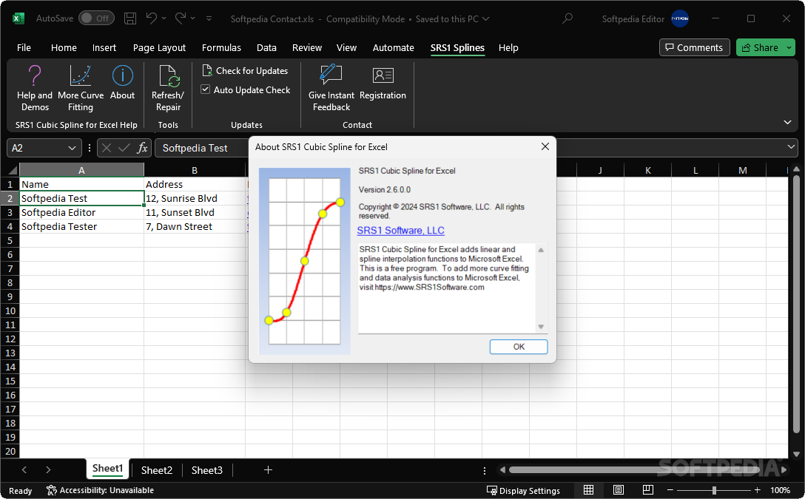Select cell with 7, Dawn Street
Screen dimensions: 805x499
pyautogui.click(x=195, y=227)
